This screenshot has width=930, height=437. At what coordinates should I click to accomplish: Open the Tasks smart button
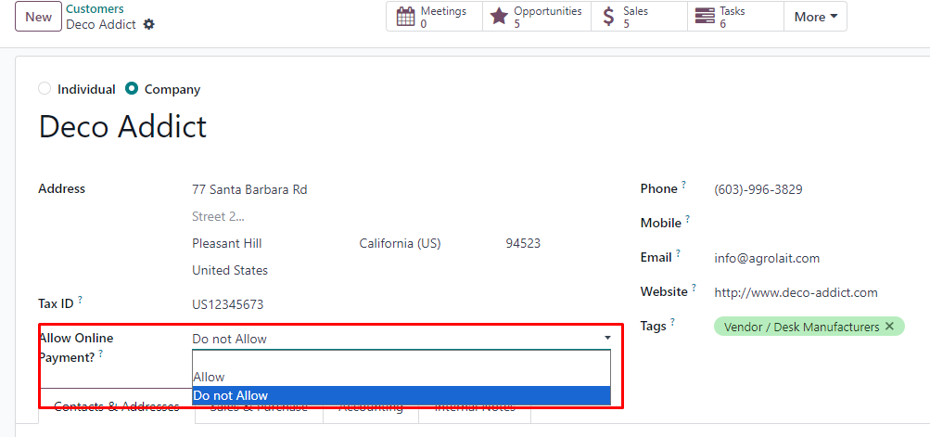coord(735,17)
